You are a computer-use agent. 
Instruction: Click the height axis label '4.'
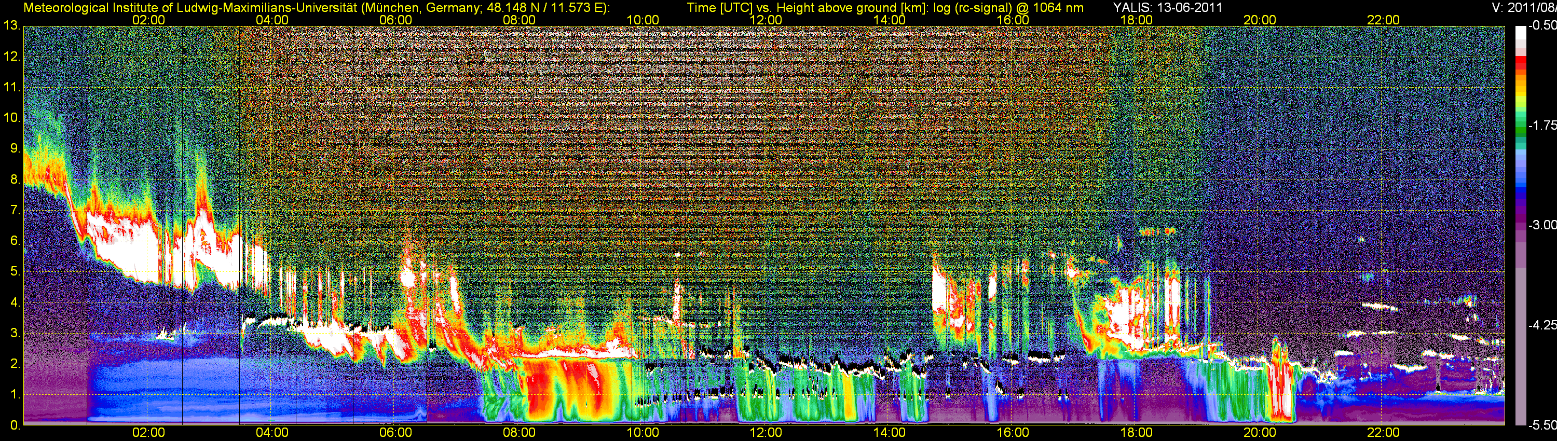point(15,302)
